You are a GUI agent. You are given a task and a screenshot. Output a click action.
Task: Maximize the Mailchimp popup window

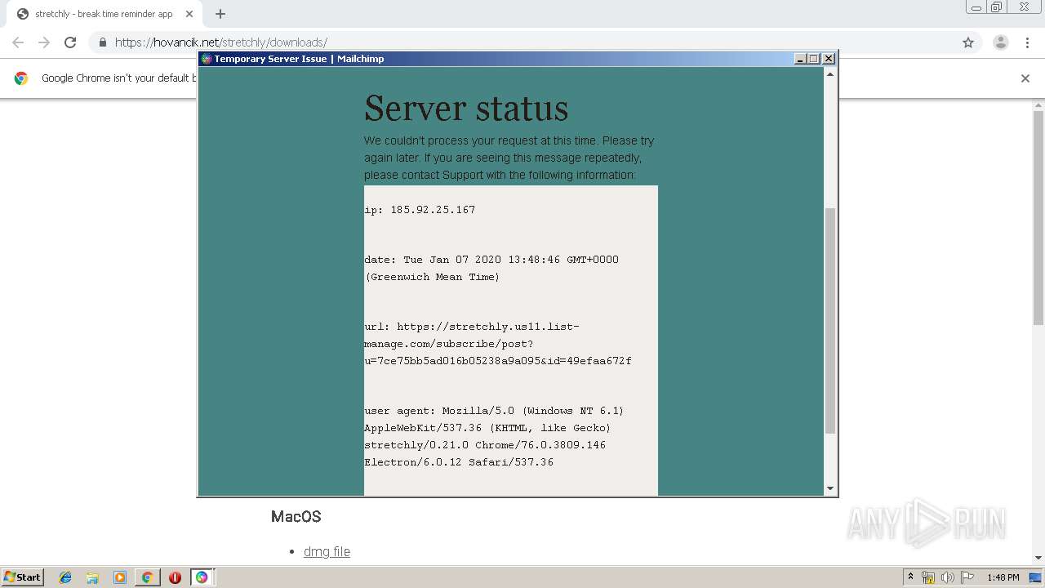tap(814, 59)
